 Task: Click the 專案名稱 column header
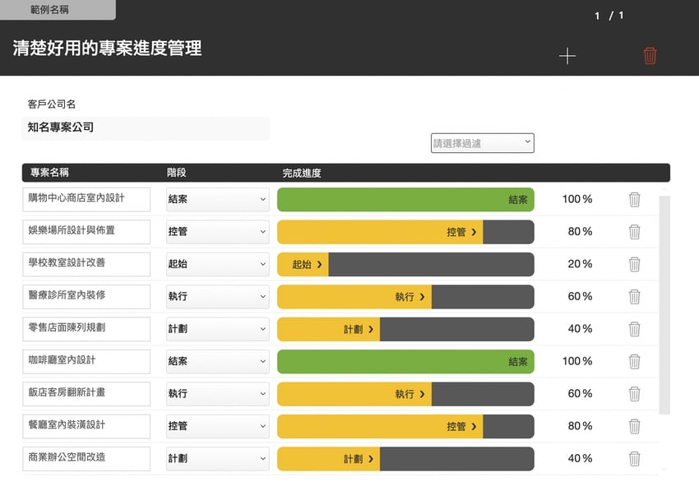[x=49, y=173]
